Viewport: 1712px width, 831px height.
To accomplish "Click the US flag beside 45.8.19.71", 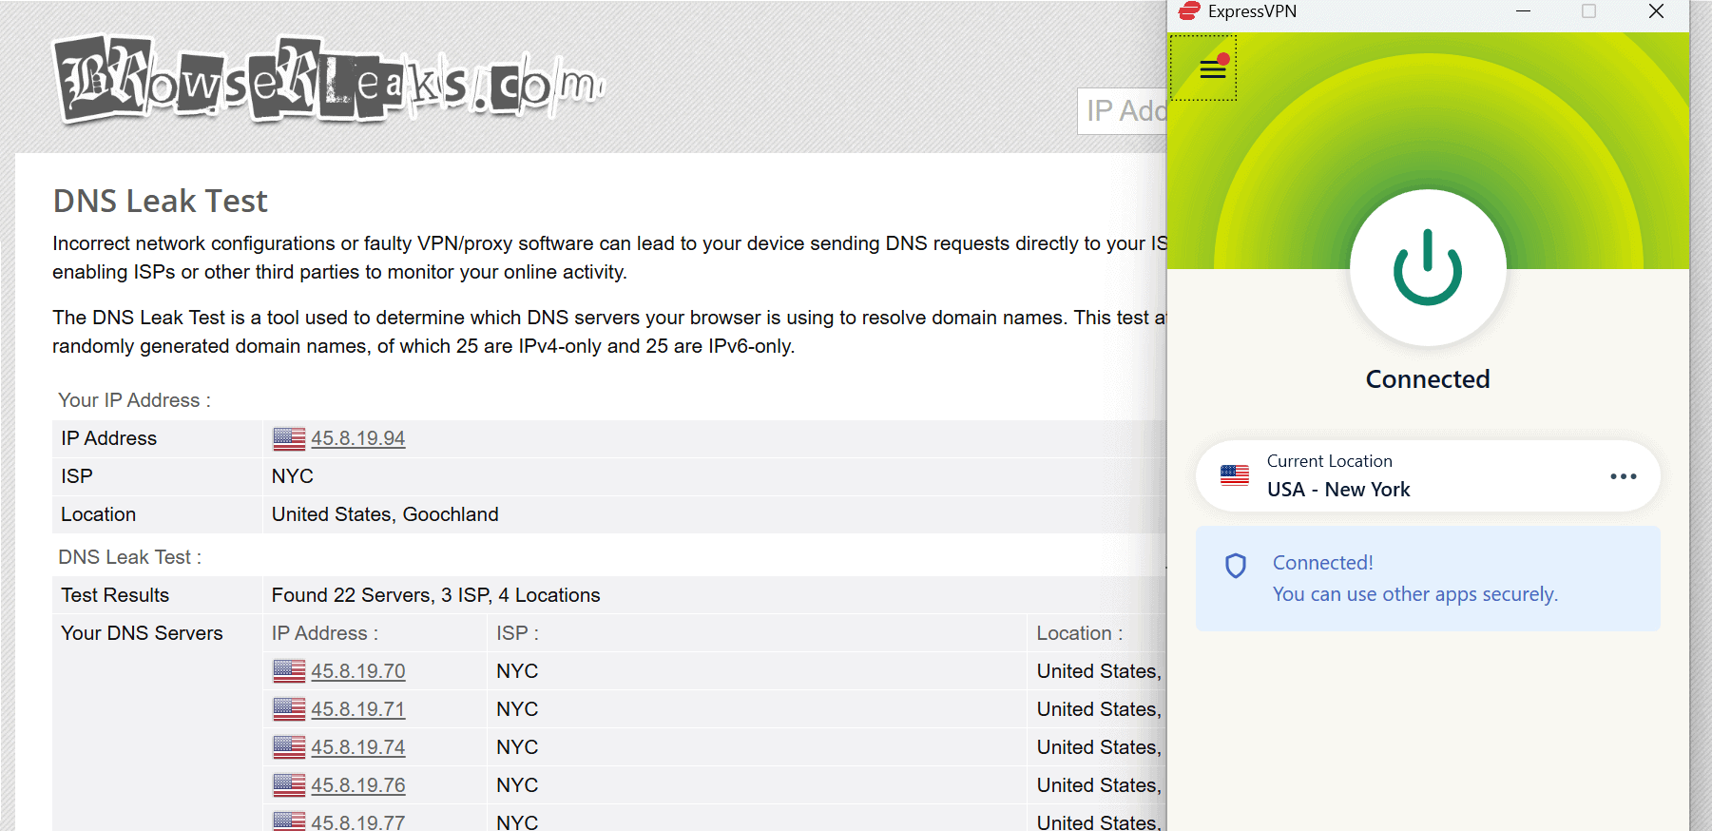I will 289,709.
